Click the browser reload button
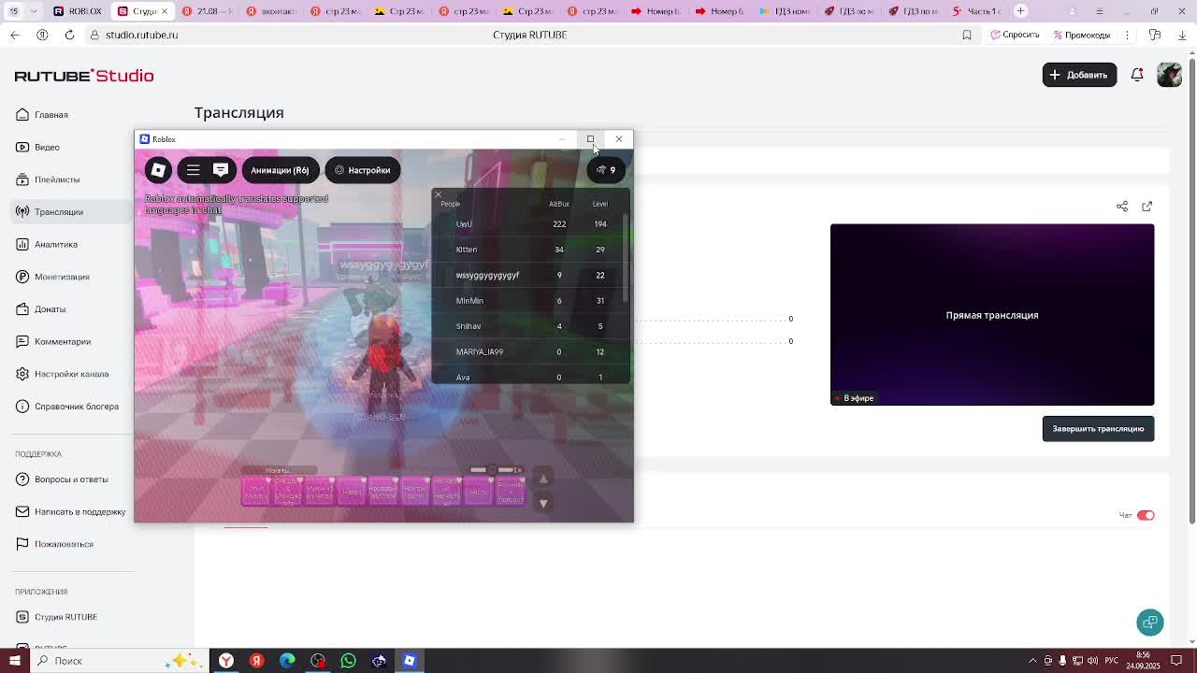 (x=69, y=35)
